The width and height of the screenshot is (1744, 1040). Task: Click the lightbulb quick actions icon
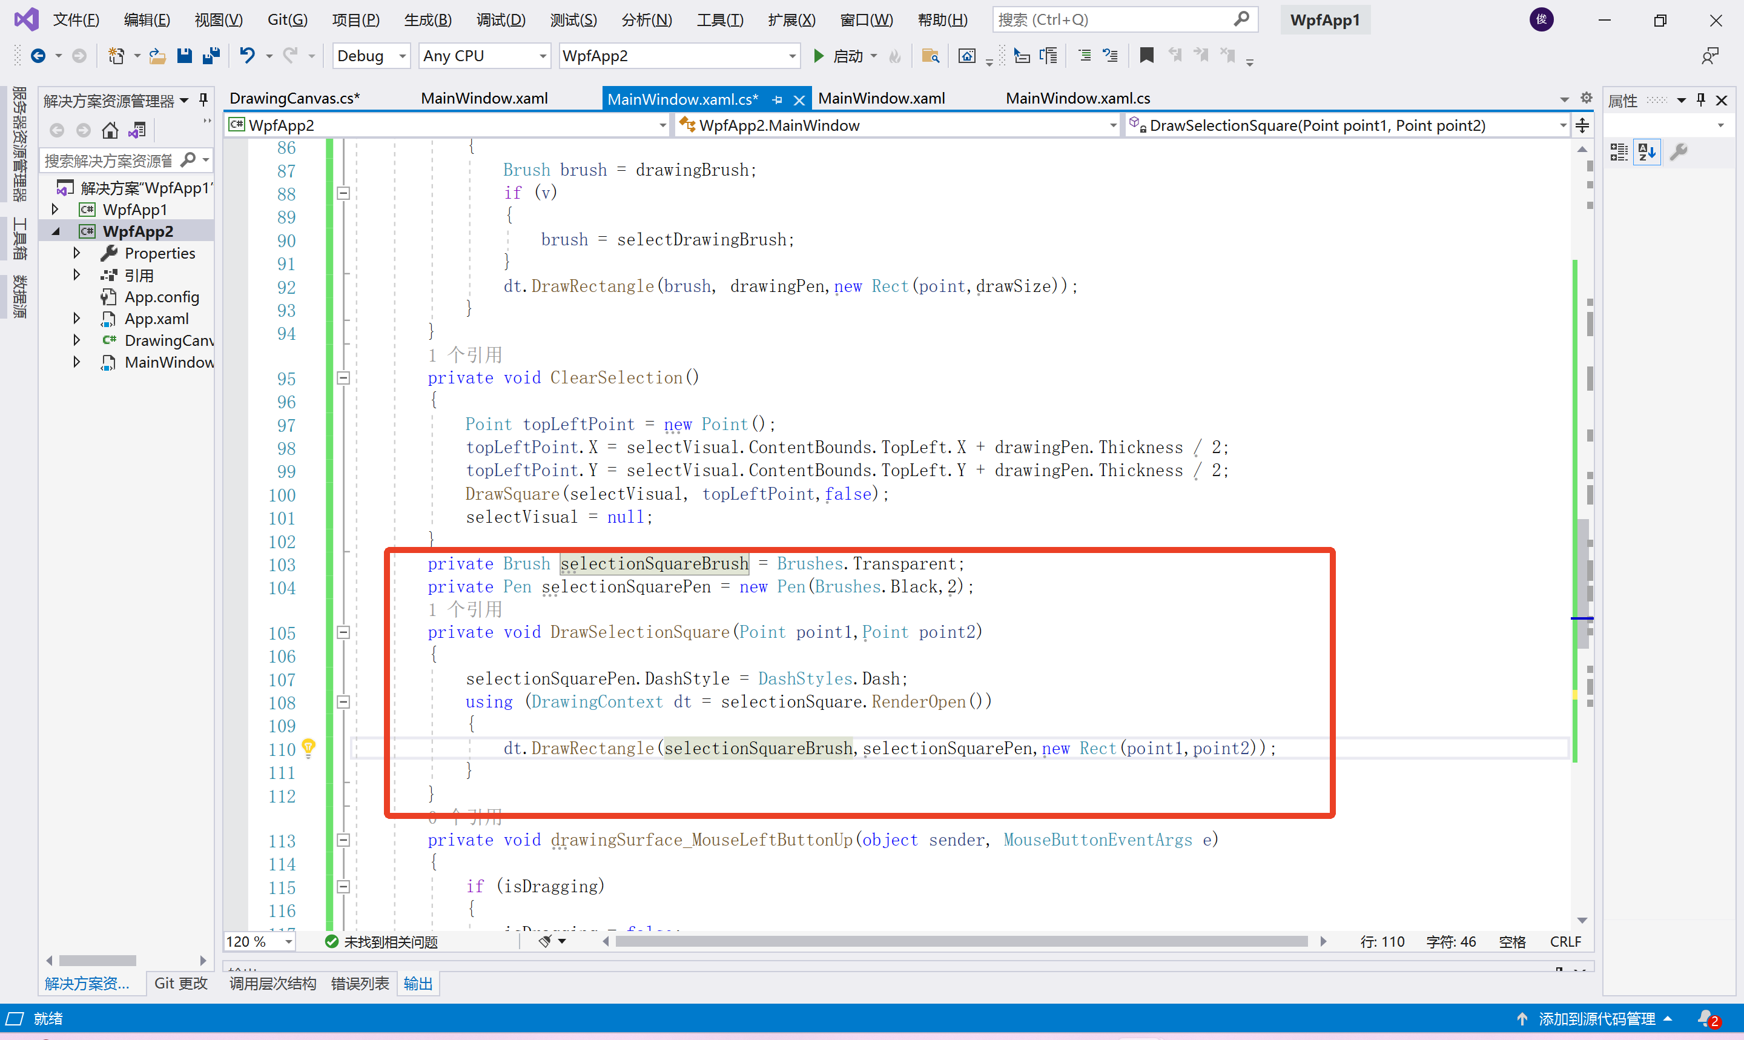308,748
